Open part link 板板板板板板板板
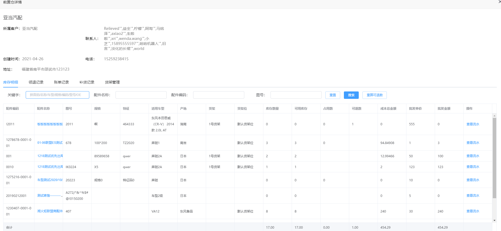 click(50, 124)
